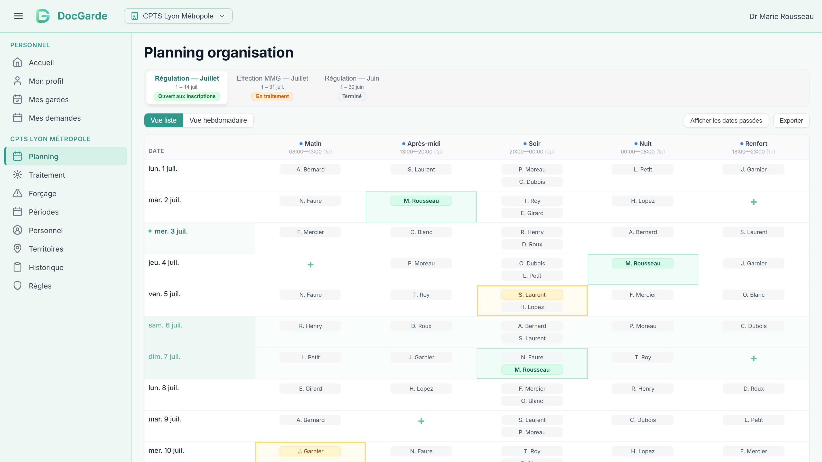822x462 pixels.
Task: Switch to Vue hebdomadaire
Action: click(218, 120)
